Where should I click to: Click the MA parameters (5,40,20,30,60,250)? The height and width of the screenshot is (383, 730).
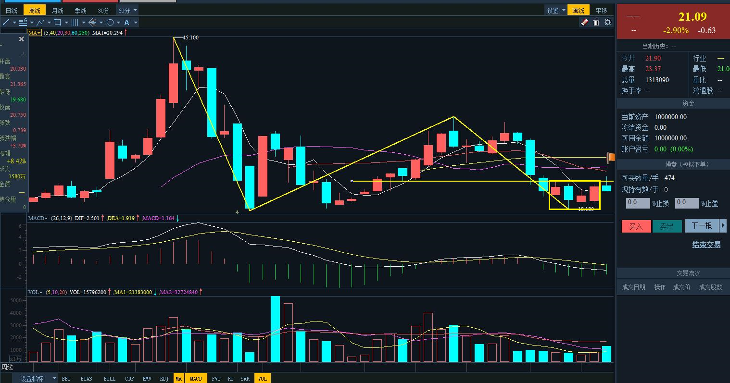[x=66, y=33]
